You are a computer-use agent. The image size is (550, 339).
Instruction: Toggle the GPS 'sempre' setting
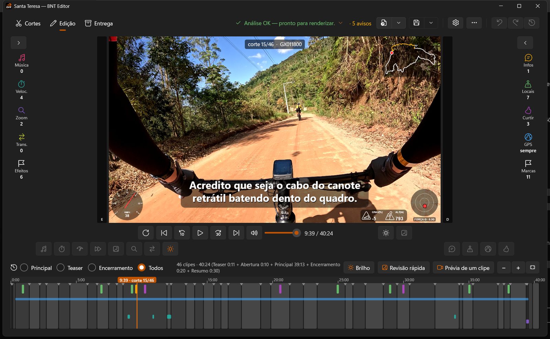coord(528,143)
